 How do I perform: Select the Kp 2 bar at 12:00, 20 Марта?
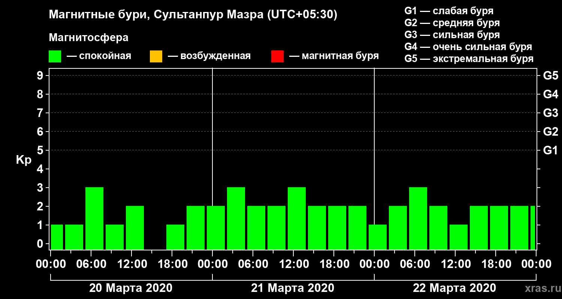[x=135, y=228]
